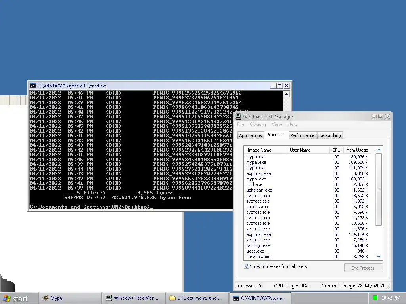Select the Windows Task Manager taskbar button
This screenshot has height=304, width=406.
click(x=134, y=298)
